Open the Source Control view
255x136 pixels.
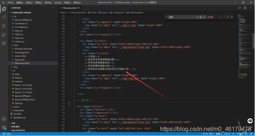pos(4,26)
